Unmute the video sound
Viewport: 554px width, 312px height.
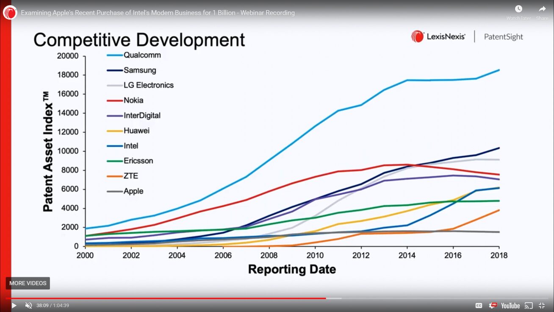[28, 305]
